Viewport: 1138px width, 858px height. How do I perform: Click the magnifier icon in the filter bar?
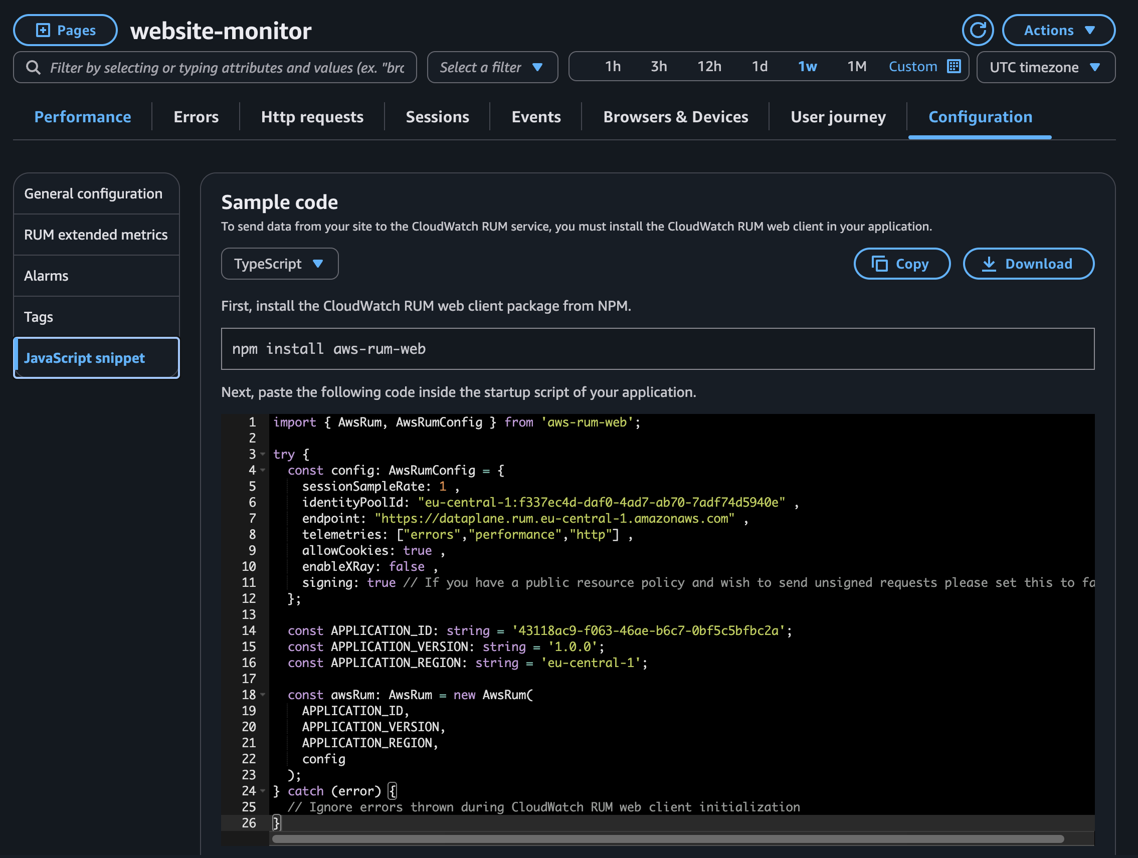click(x=33, y=67)
